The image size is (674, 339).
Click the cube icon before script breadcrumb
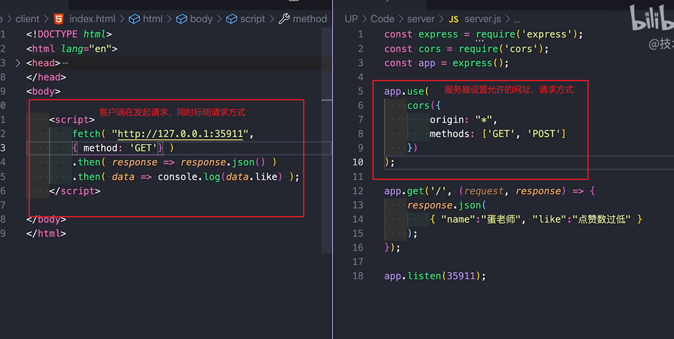[231, 19]
